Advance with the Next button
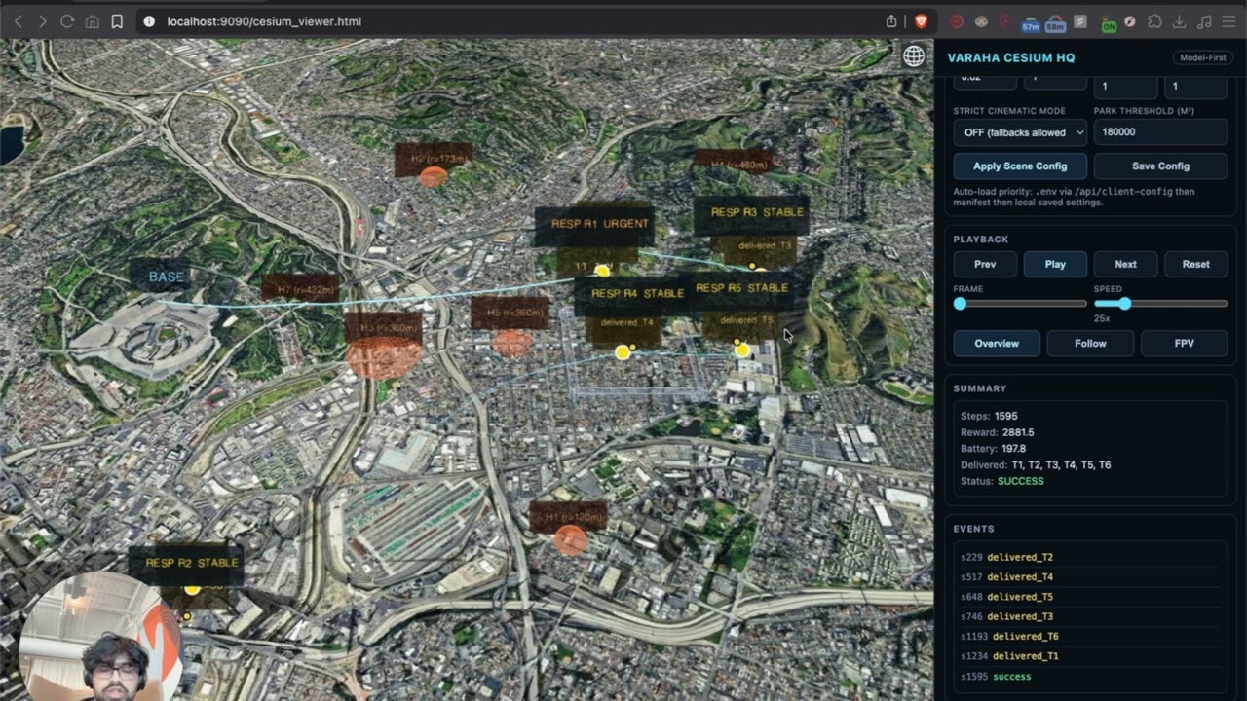1247x701 pixels. (1125, 264)
